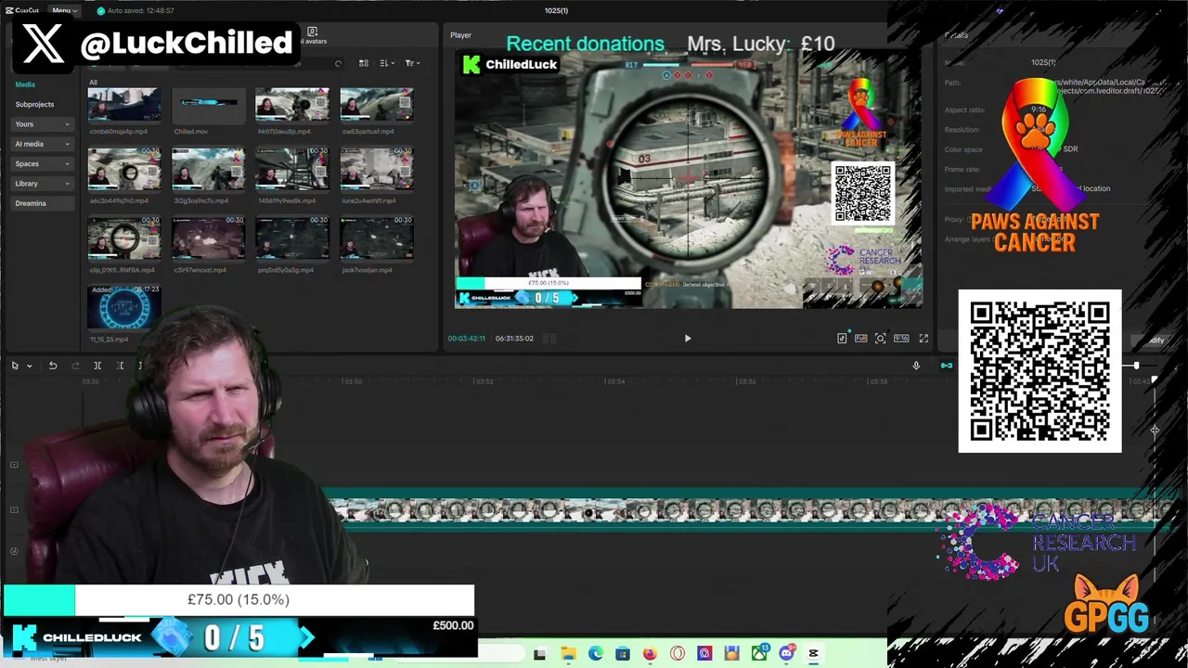
Task: Expand the player to fullscreen
Action: click(x=923, y=339)
